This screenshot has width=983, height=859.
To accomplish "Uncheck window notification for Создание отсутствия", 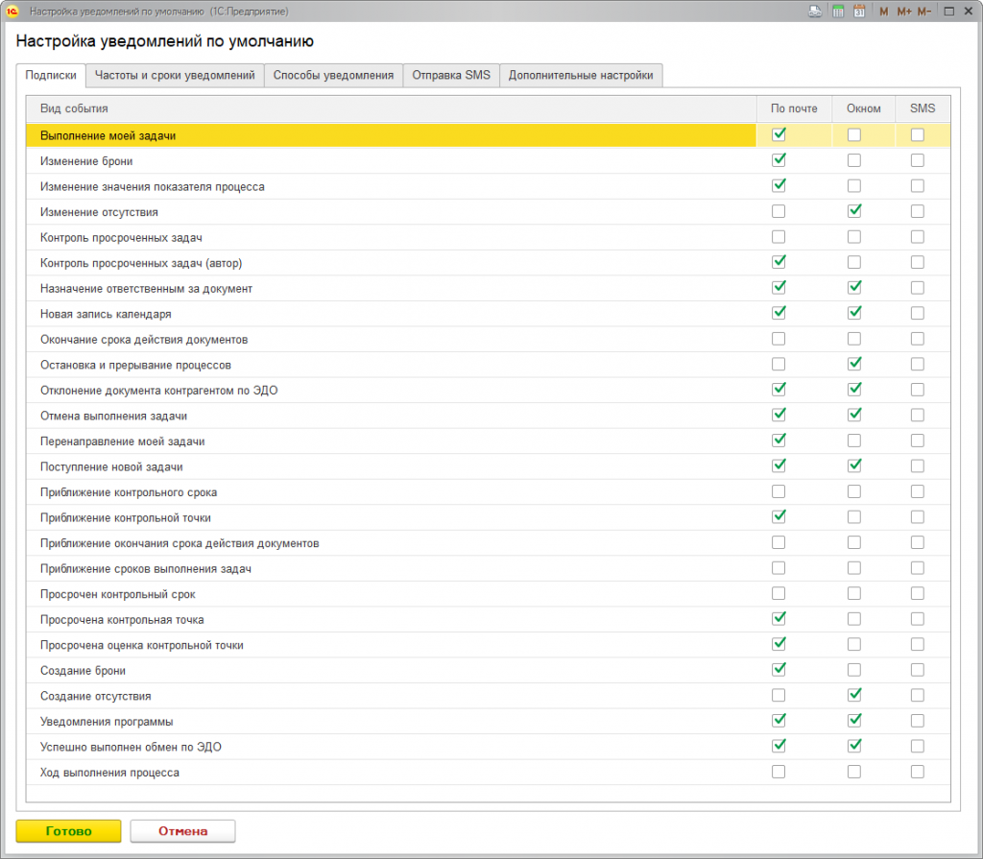I will coord(853,695).
